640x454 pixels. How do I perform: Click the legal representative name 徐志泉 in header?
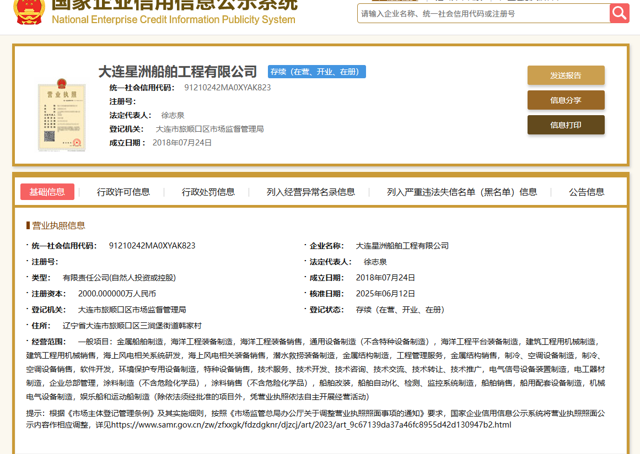click(173, 115)
